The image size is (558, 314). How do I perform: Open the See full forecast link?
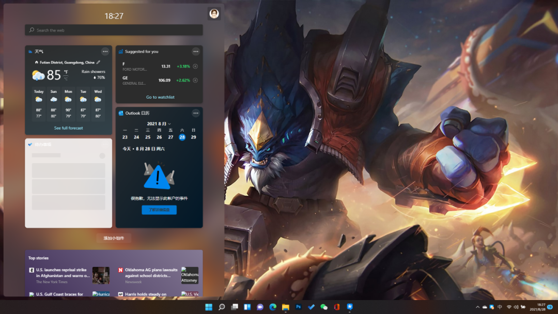tap(68, 128)
